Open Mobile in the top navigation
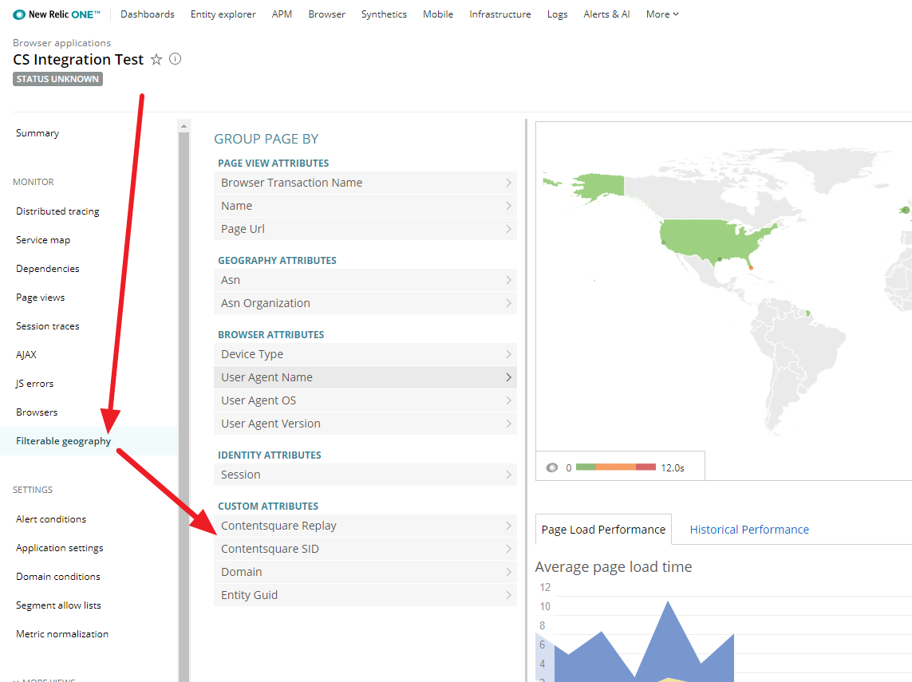Viewport: 912px width, 682px height. [438, 14]
